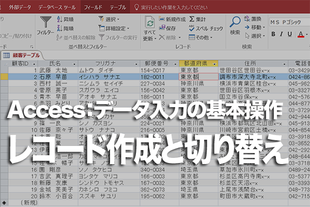This screenshot has height=207, width=310.
Task: Open the フリガナ column filter dropdown
Action: [136, 64]
